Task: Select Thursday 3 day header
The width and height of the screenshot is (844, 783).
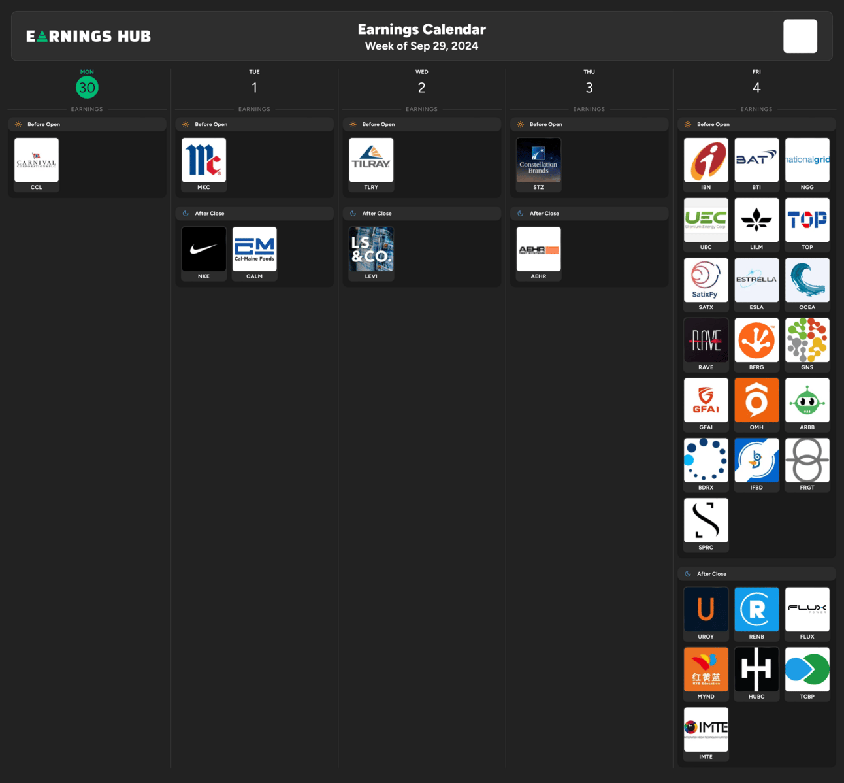Action: [x=589, y=82]
